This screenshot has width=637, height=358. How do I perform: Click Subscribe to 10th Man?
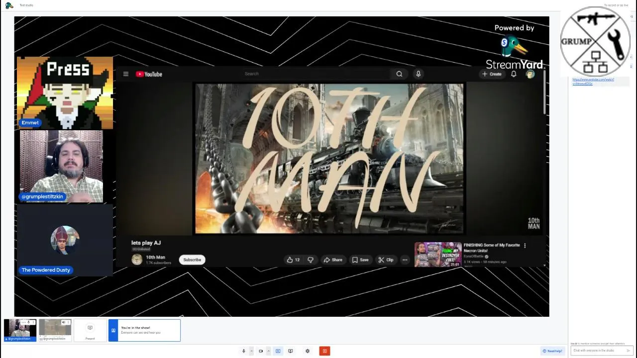coord(192,260)
